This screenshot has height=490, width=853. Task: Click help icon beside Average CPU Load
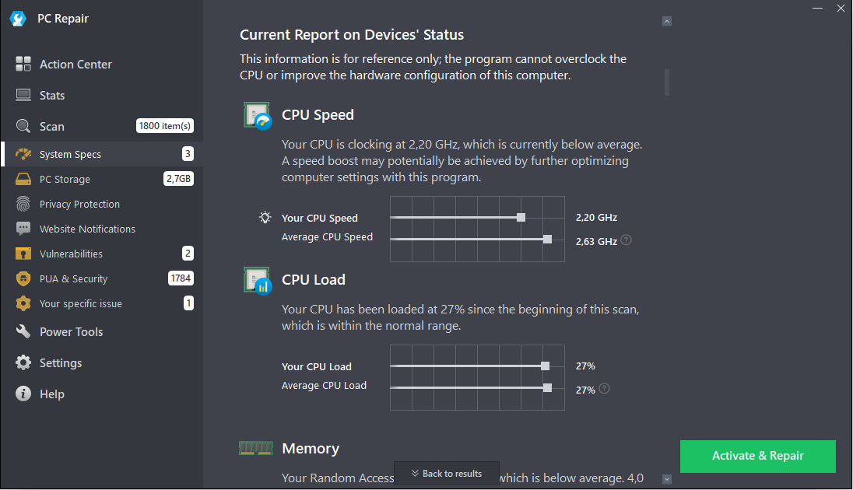click(605, 389)
